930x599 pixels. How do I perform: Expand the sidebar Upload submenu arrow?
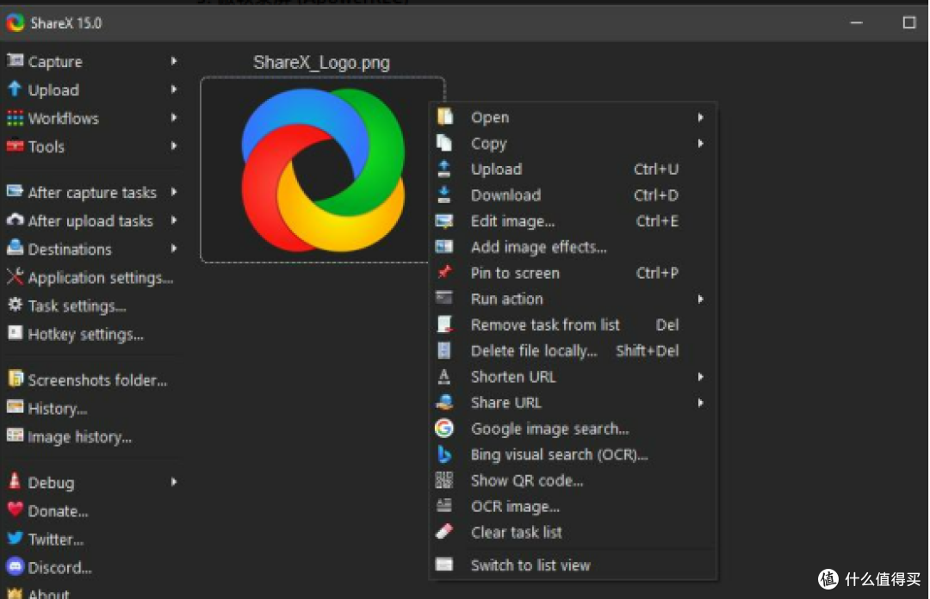(174, 89)
